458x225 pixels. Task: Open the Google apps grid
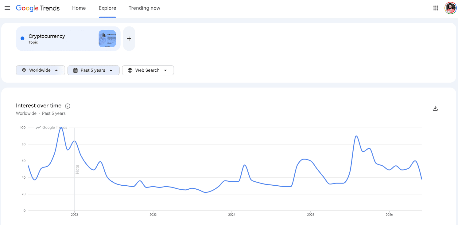[x=436, y=8]
